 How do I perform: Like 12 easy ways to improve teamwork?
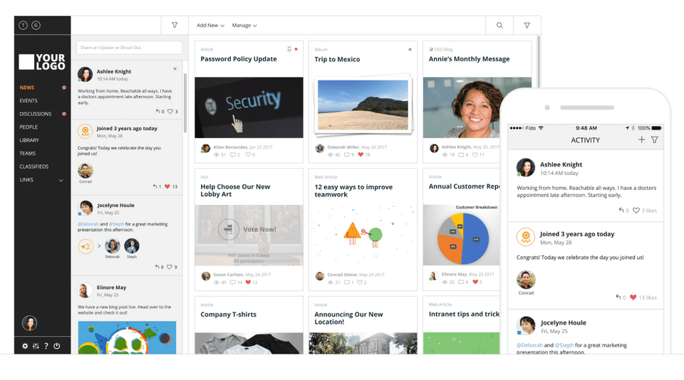(360, 283)
